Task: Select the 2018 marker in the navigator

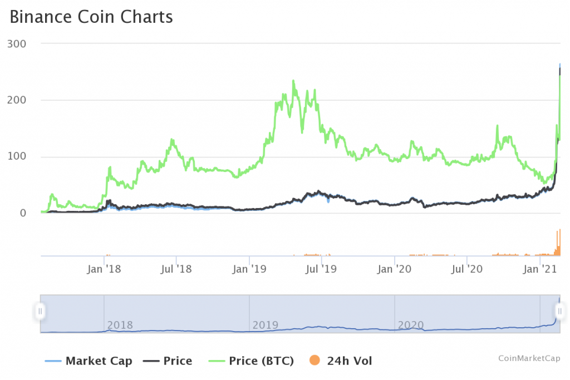Action: coord(120,325)
